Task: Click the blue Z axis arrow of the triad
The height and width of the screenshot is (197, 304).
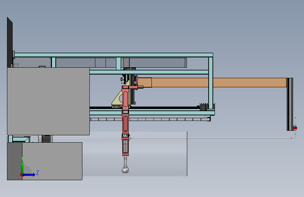Action: click(x=29, y=175)
